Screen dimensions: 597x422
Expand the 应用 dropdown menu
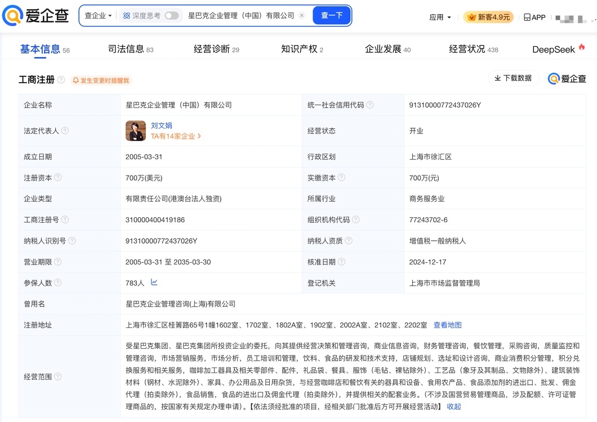click(440, 17)
